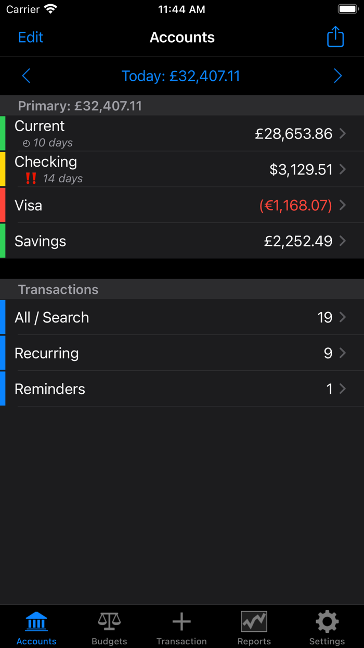Advance forward with the right date arrow
The width and height of the screenshot is (364, 648).
(337, 76)
